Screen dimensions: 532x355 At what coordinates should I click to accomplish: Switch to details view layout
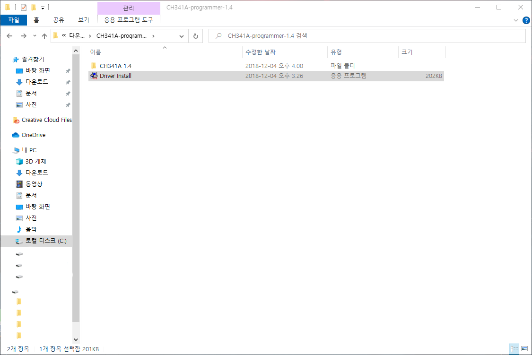pos(514,349)
